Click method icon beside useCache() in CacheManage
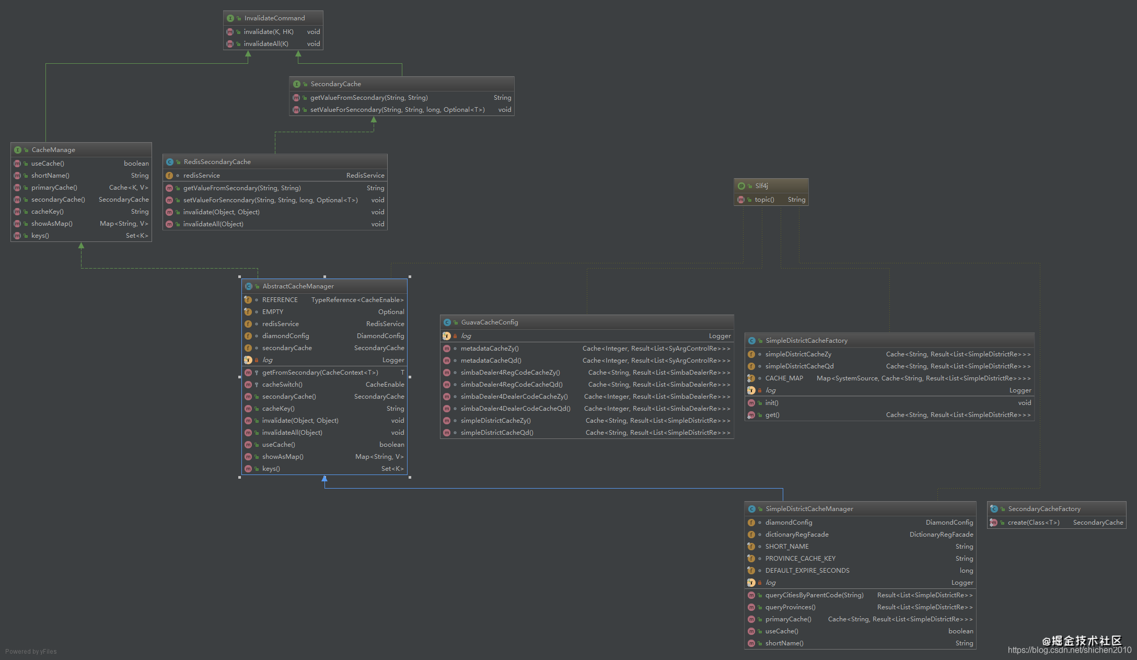Viewport: 1137px width, 660px height. tap(17, 164)
